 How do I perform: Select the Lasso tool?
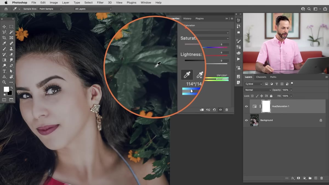[4, 32]
